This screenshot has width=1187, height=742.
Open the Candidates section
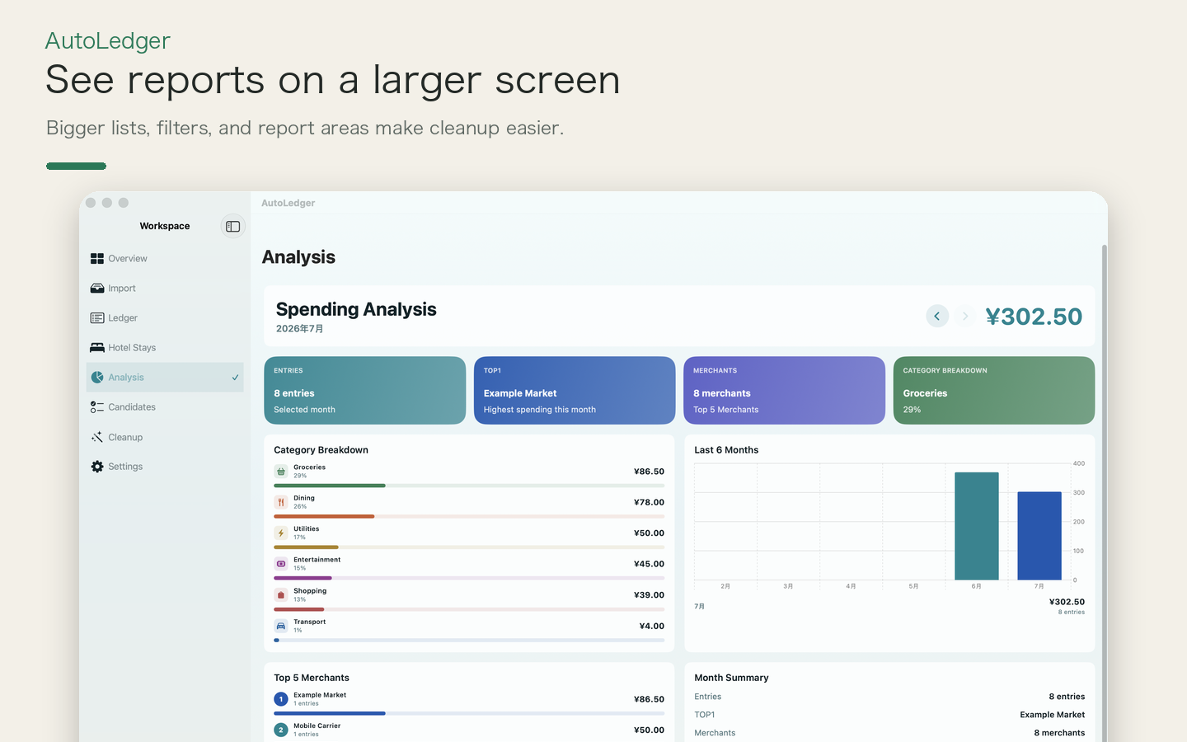tap(165, 406)
